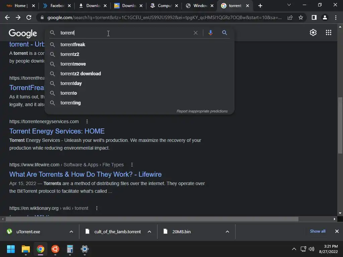The height and width of the screenshot is (257, 343).
Task: Click the address bar URL
Action: pyautogui.click(x=164, y=17)
